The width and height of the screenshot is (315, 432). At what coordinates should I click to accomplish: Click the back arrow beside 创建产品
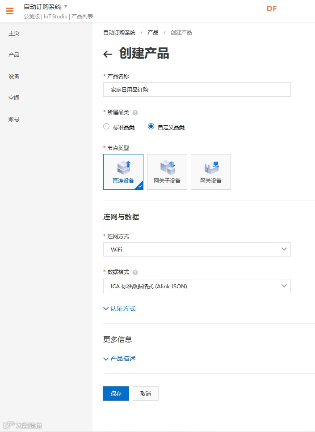[x=108, y=54]
